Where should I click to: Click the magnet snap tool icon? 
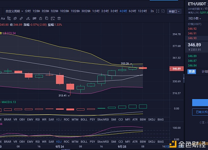pos(34,18)
